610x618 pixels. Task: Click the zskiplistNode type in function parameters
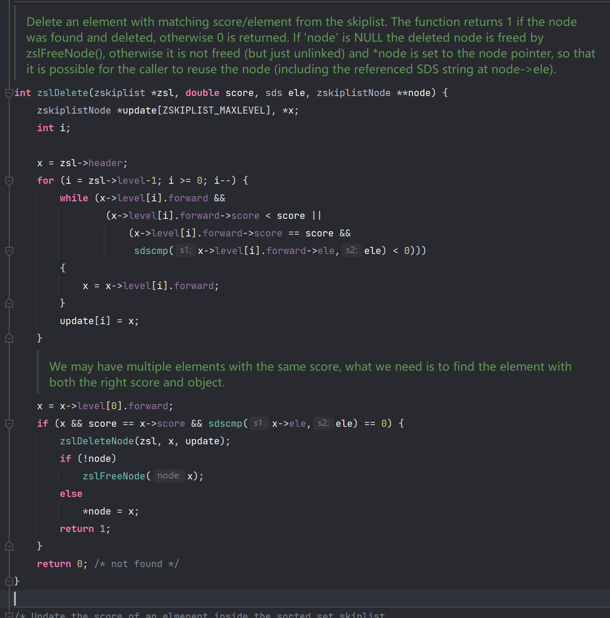click(354, 93)
